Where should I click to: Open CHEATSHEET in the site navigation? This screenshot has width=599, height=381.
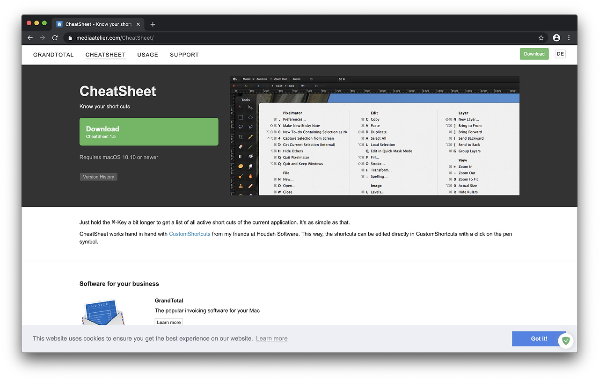tap(105, 55)
